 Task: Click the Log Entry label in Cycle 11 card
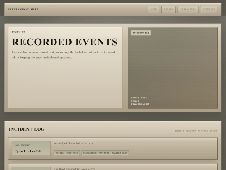(x=22, y=145)
